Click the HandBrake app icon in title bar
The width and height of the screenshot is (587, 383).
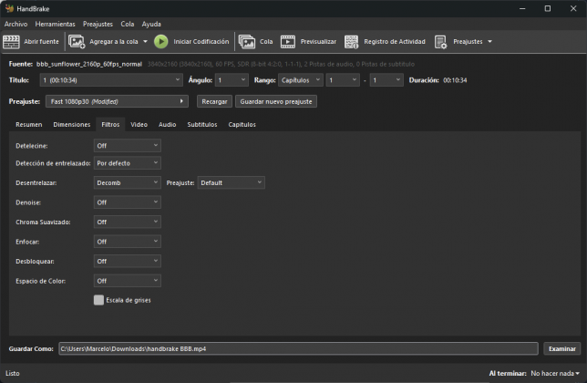click(x=9, y=8)
